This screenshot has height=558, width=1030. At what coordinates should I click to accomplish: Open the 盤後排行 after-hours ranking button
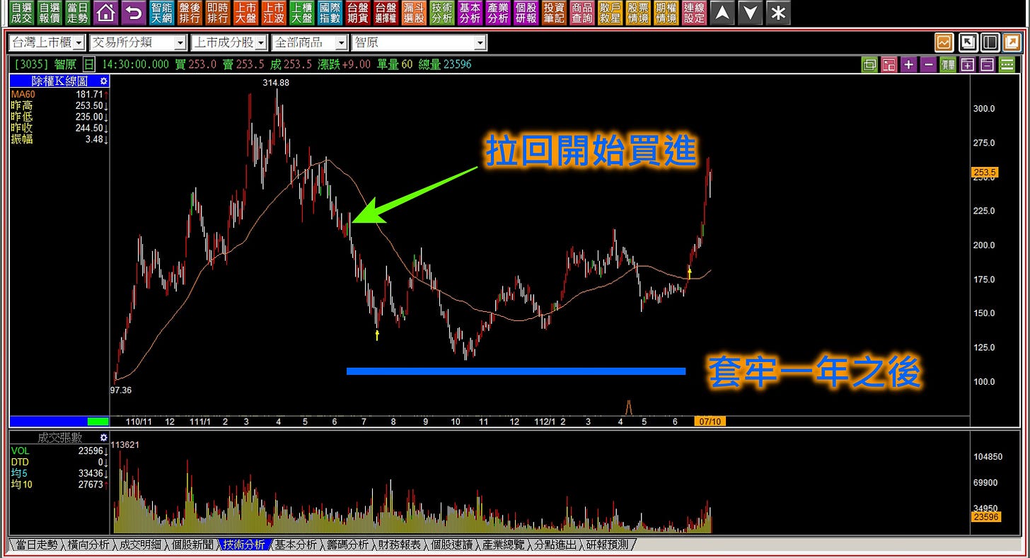click(190, 13)
